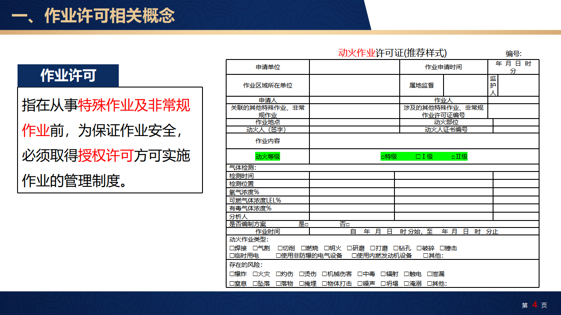Image resolution: width=561 pixels, height=315 pixels.
Task: Click the 作业许可 heading box
Action: pos(68,76)
